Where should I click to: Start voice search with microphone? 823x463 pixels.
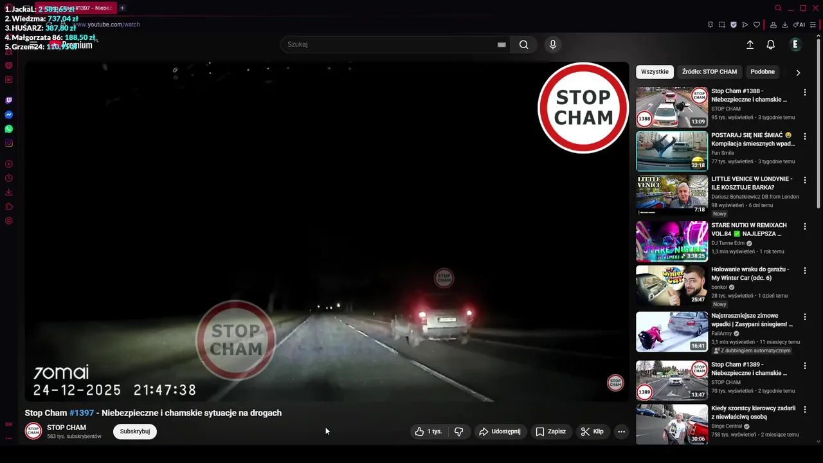[552, 44]
